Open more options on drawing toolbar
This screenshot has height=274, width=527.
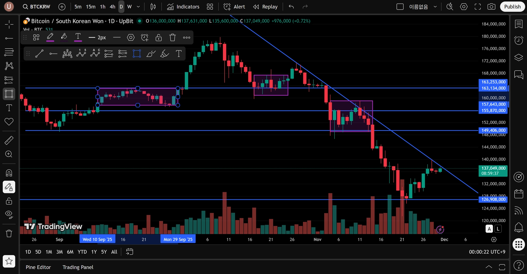187,38
